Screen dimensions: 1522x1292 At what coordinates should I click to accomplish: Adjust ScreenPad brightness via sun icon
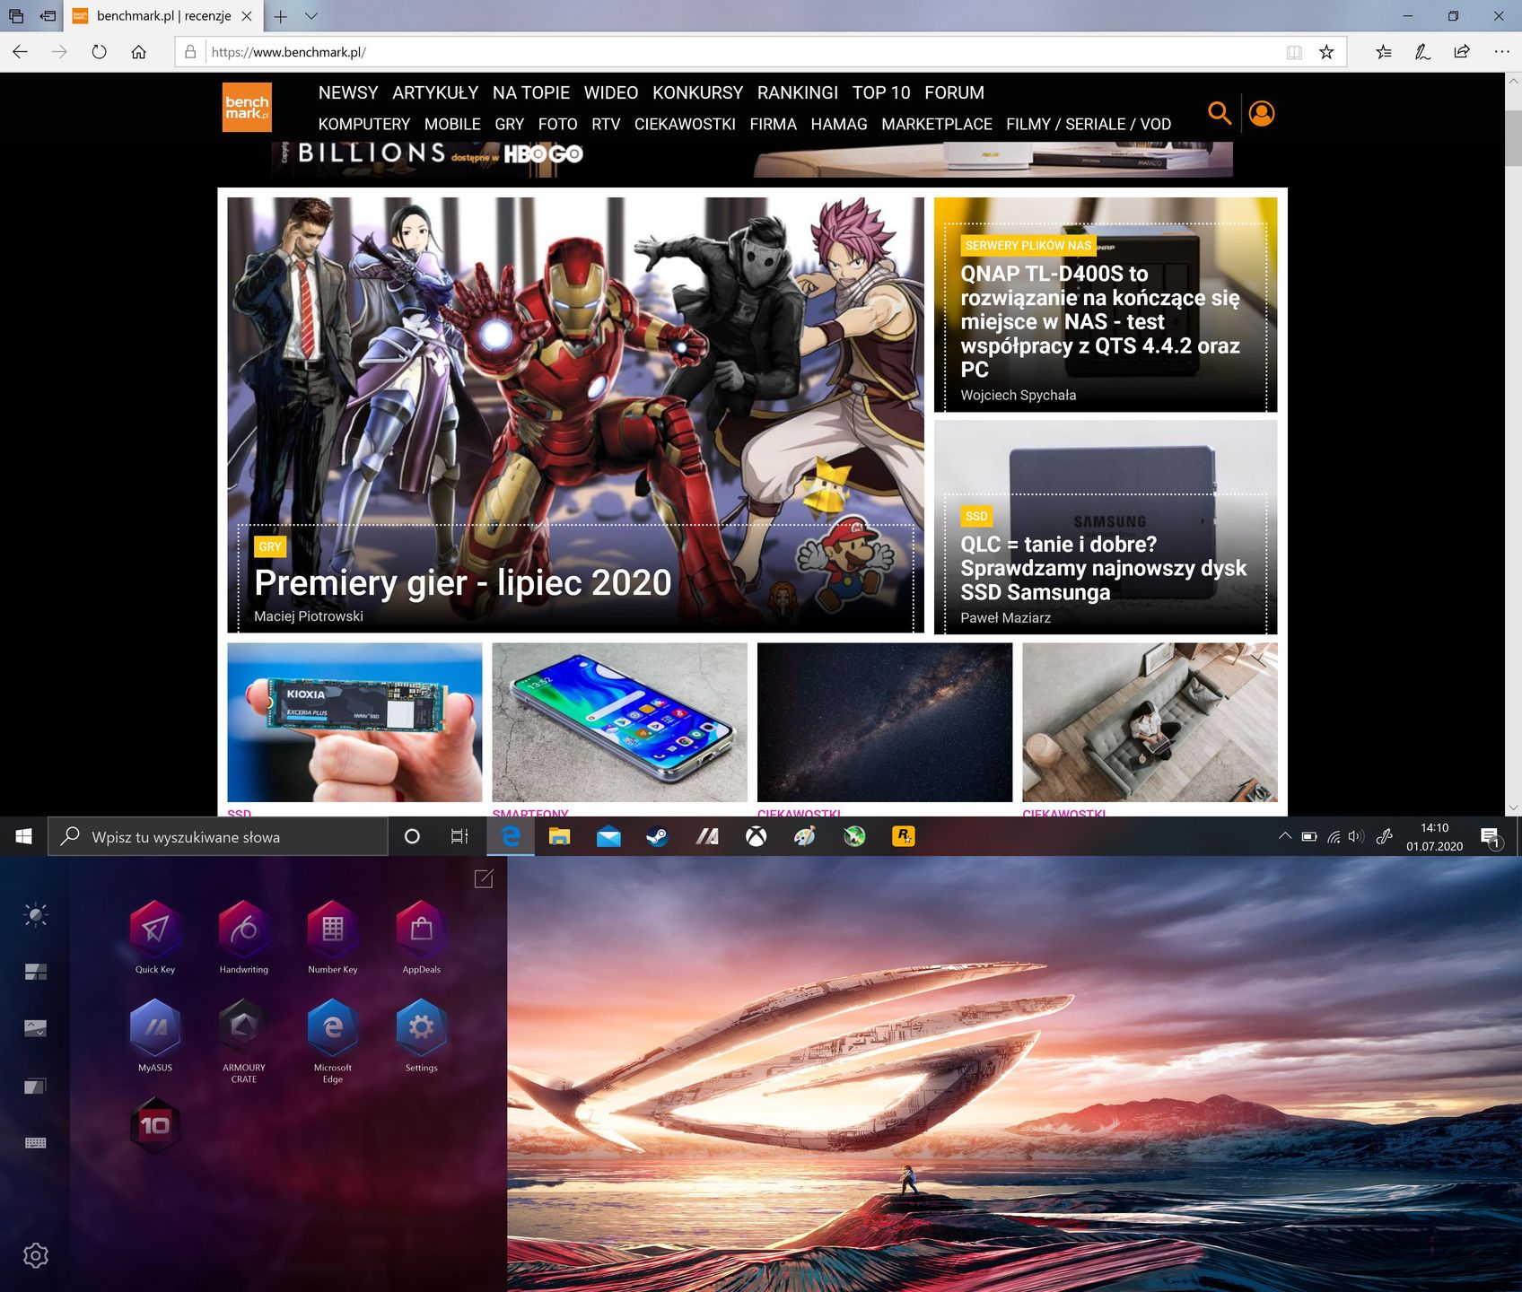click(x=36, y=914)
